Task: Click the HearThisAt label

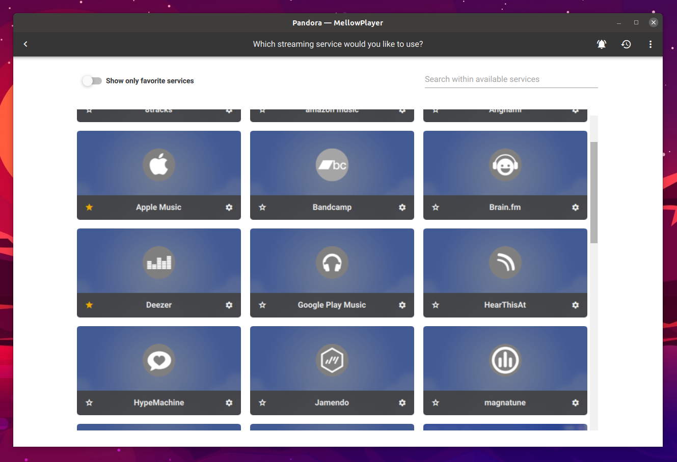Action: point(505,305)
